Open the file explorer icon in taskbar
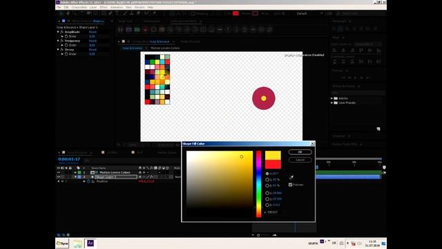 click(77, 243)
